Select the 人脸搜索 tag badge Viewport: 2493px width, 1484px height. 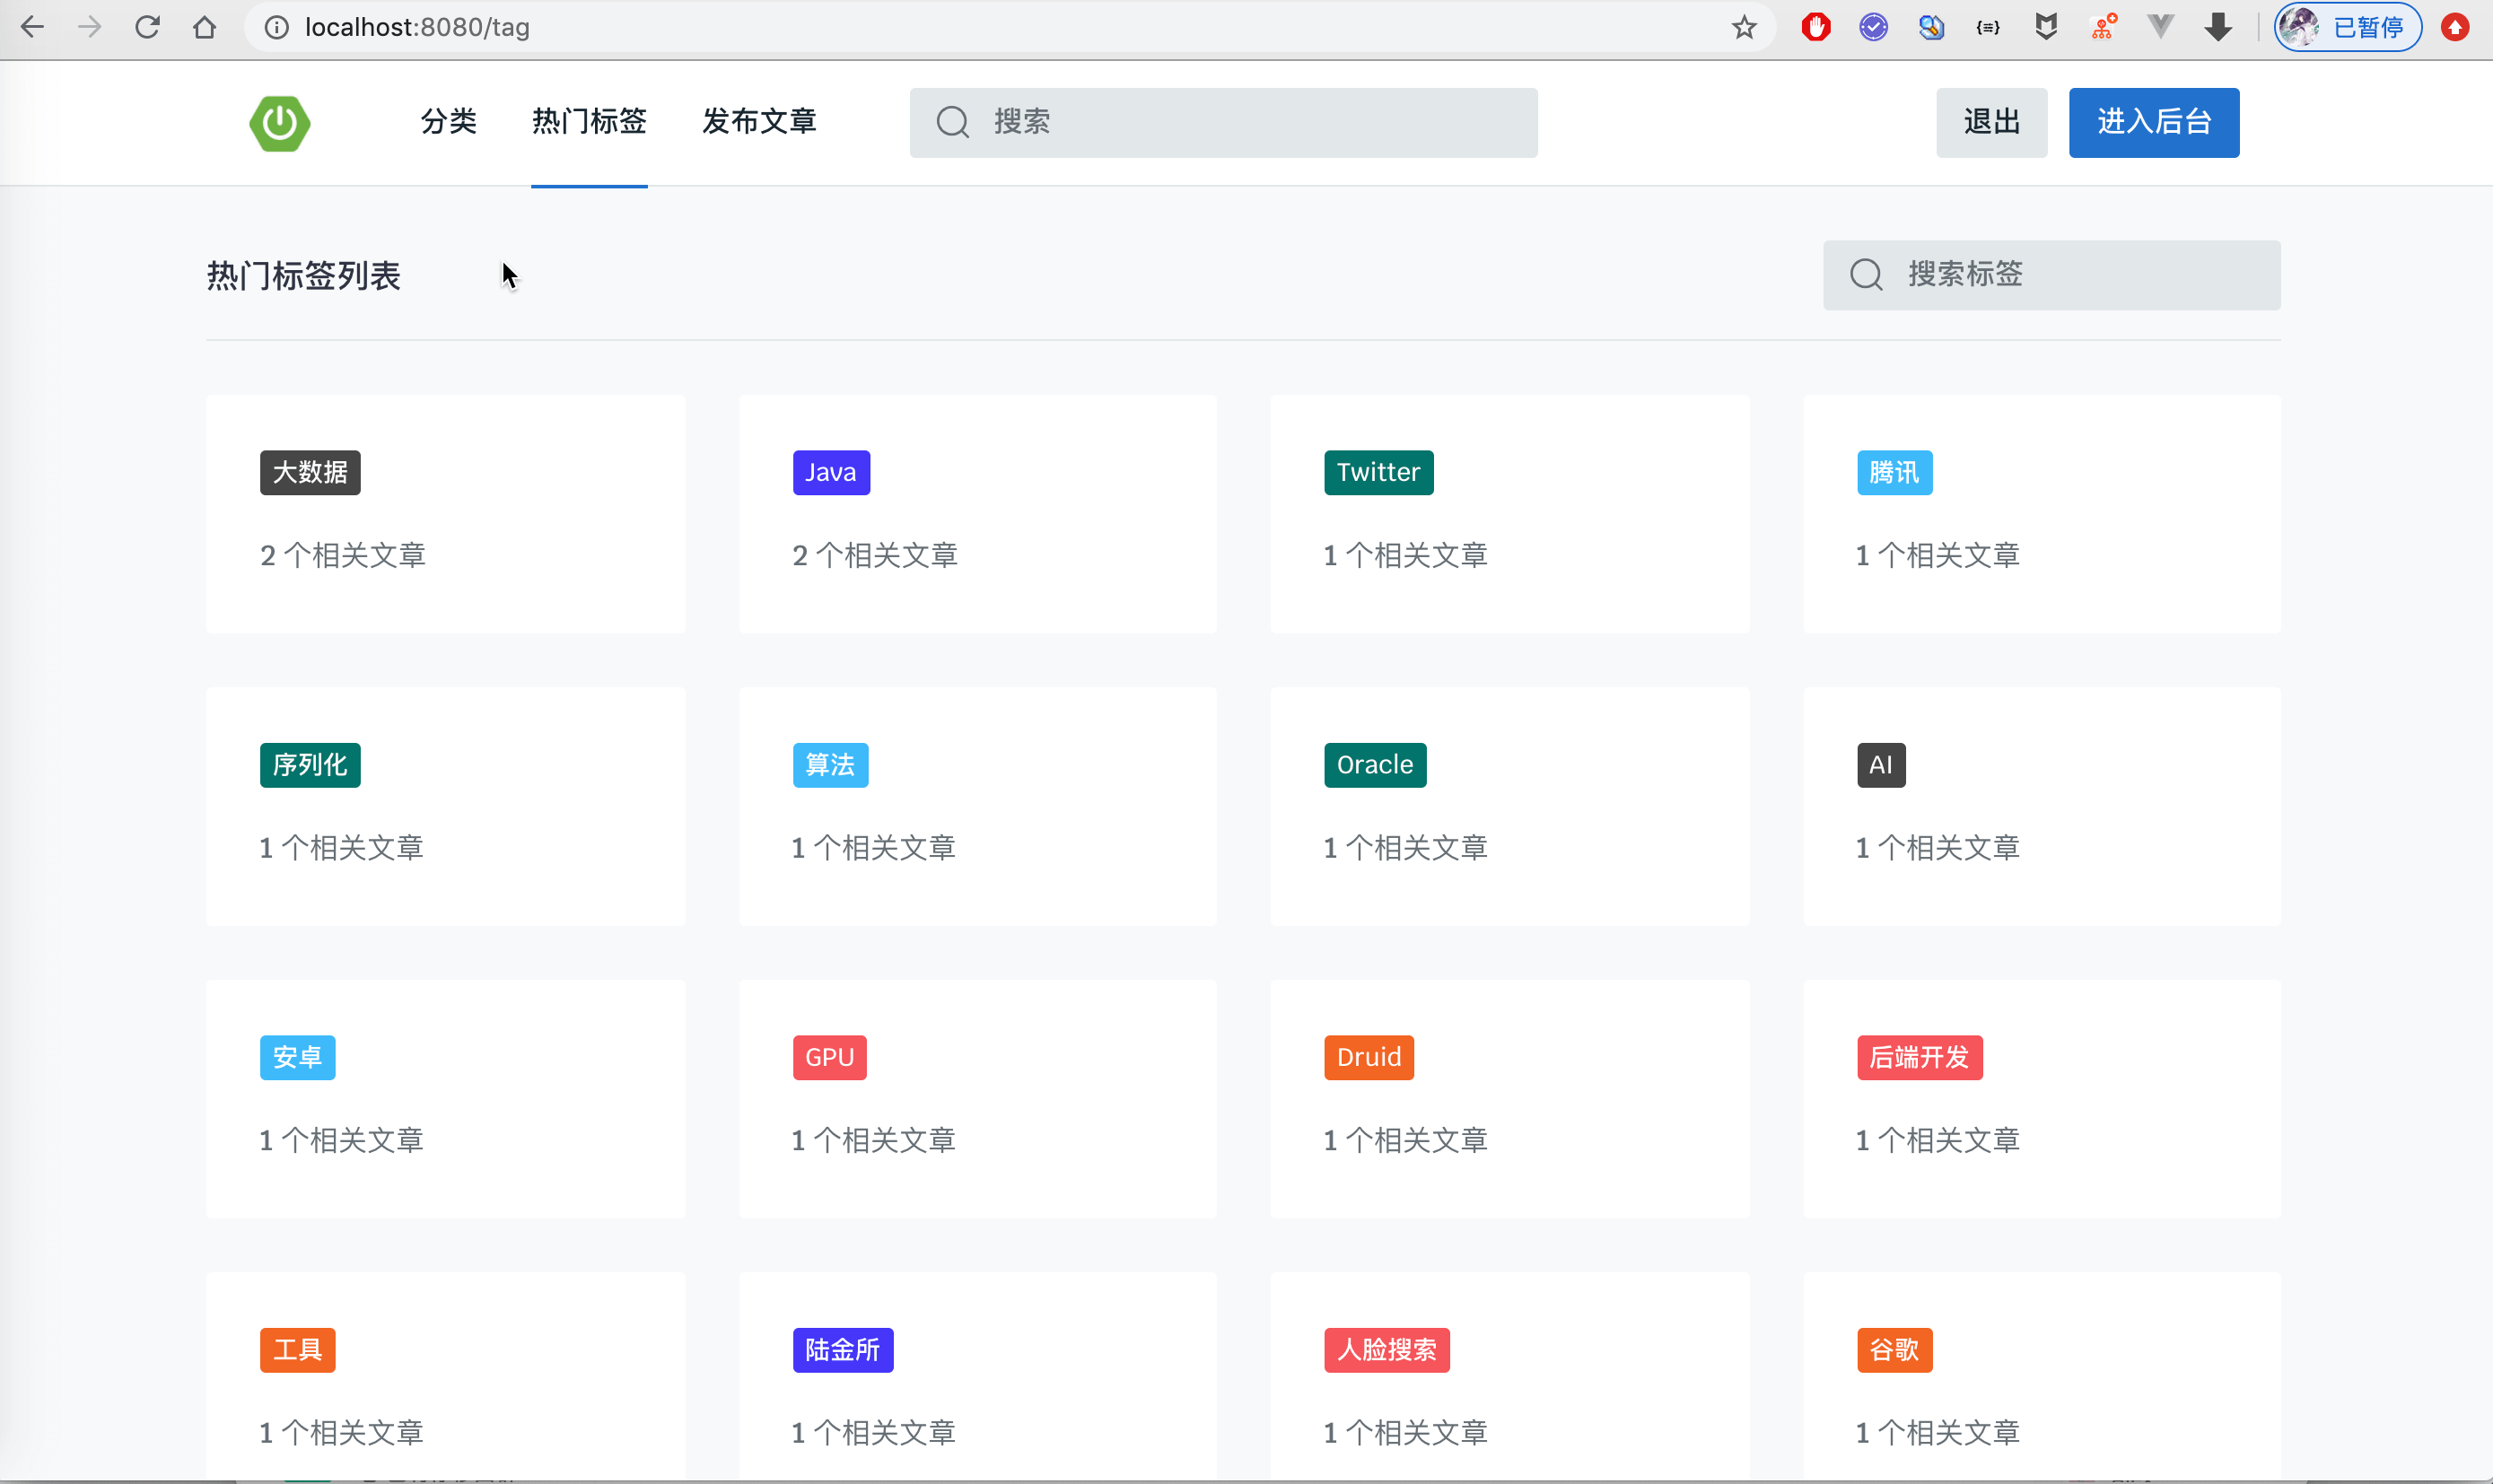click(x=1386, y=1350)
